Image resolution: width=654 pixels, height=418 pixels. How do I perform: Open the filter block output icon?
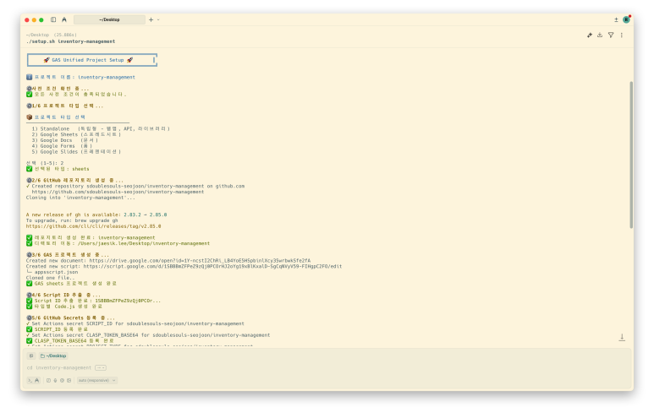click(x=611, y=35)
